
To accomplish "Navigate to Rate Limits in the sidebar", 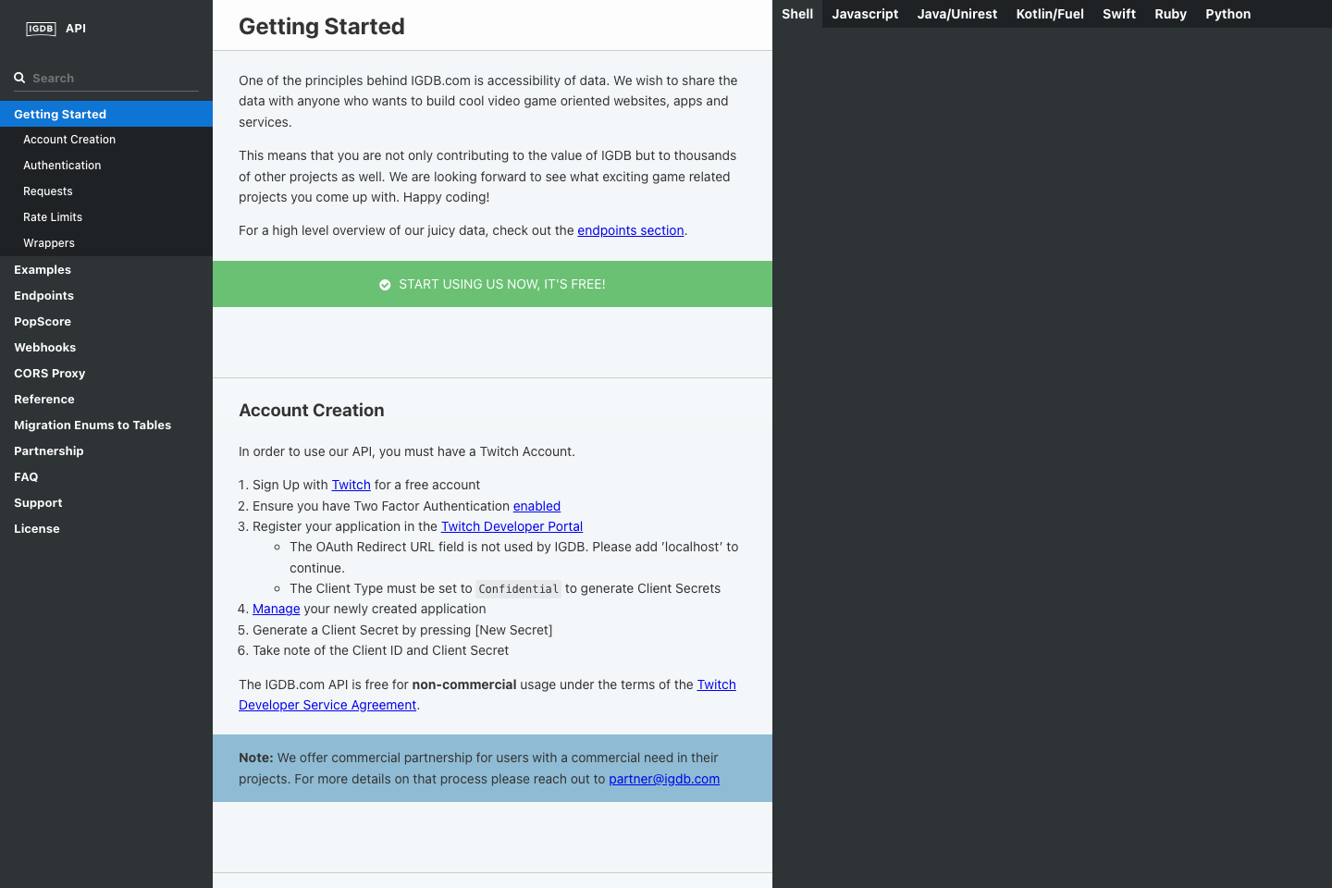I will point(52,216).
